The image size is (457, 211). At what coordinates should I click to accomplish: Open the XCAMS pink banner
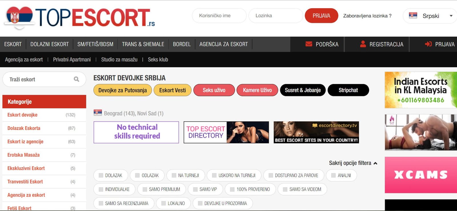tap(421, 175)
